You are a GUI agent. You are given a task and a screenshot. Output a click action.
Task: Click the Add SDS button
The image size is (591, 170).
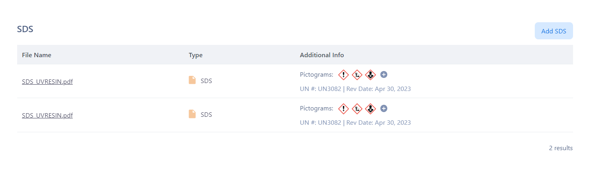pos(554,31)
